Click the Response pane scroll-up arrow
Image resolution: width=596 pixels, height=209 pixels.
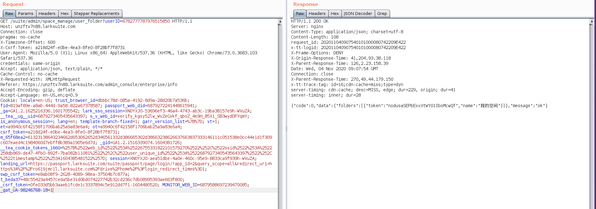[x=591, y=21]
